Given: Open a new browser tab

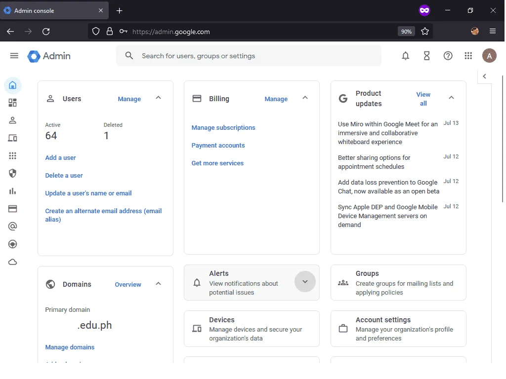Looking at the screenshot, I should (x=120, y=11).
